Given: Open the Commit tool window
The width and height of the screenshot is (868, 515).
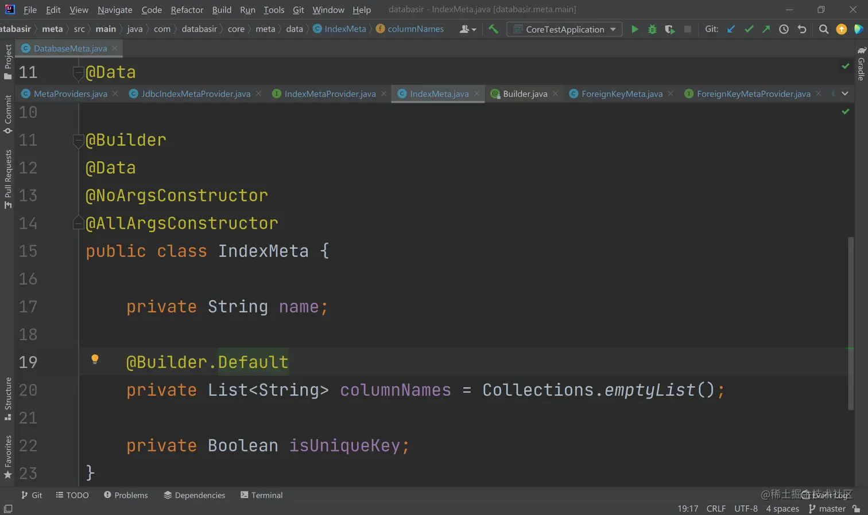Looking at the screenshot, I should pos(7,115).
